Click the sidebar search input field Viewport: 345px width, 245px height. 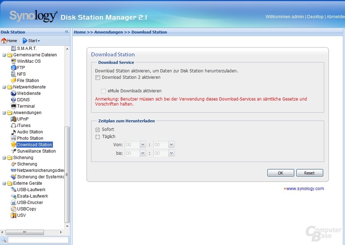[x=38, y=240]
